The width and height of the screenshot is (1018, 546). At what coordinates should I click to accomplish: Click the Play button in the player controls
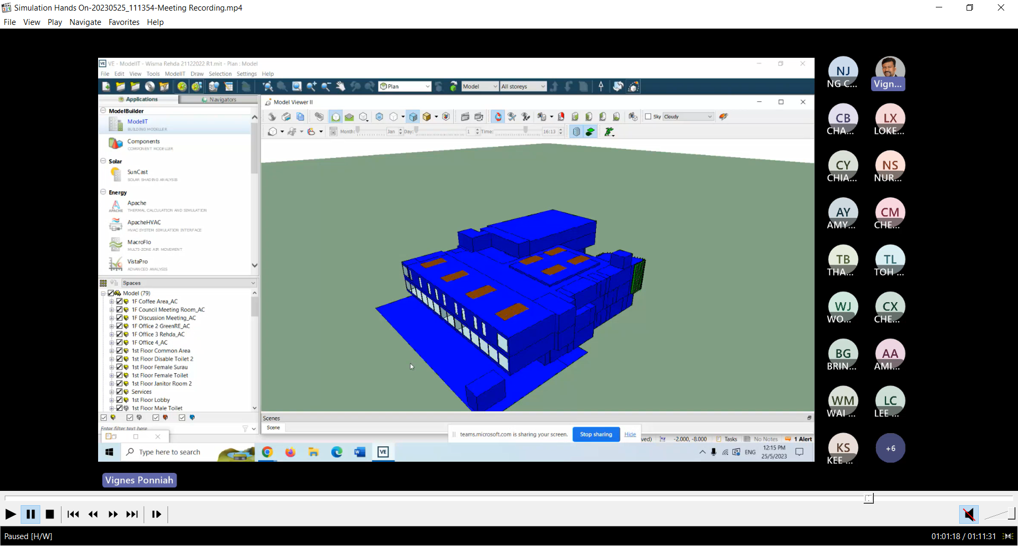point(10,514)
